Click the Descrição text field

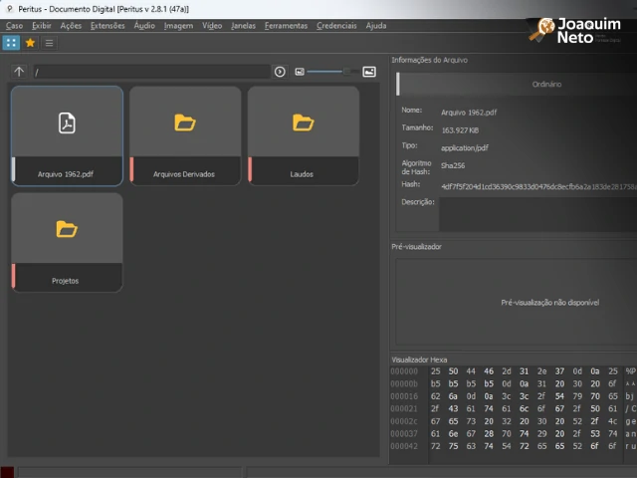537,213
